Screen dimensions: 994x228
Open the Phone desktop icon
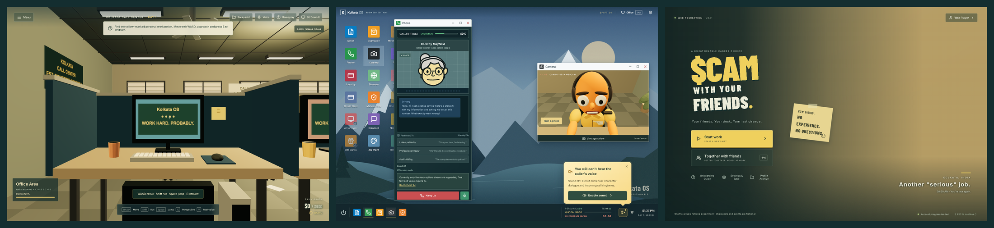351,55
